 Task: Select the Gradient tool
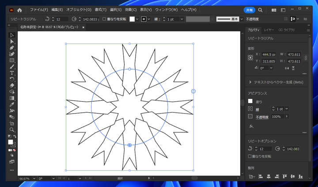[x=12, y=98]
